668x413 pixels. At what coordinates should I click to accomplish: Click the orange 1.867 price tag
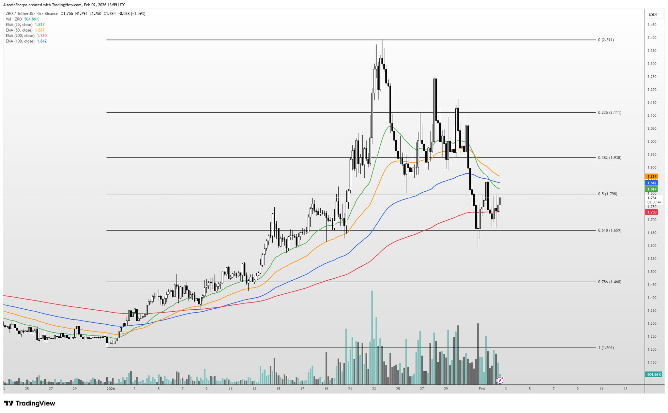point(652,176)
